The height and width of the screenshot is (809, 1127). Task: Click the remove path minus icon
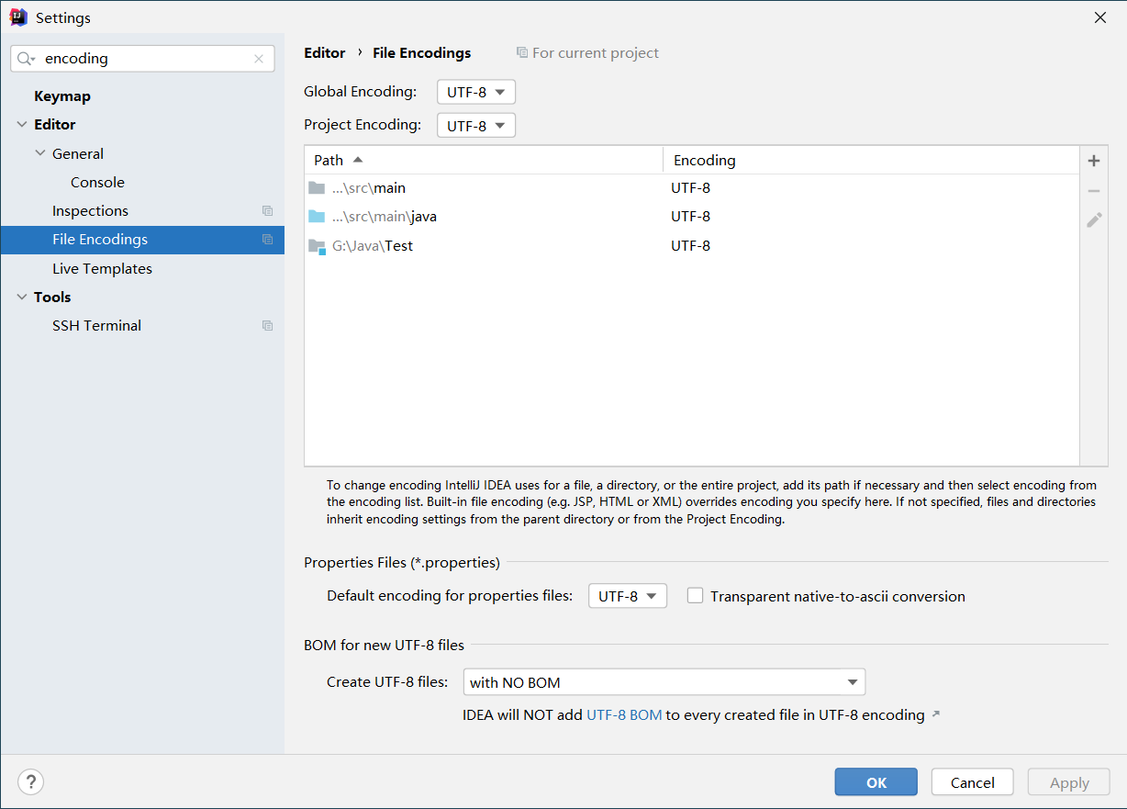1093,191
